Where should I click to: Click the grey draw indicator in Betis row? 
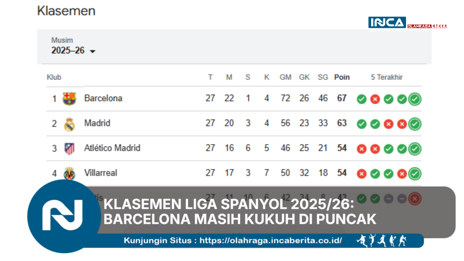(x=388, y=198)
